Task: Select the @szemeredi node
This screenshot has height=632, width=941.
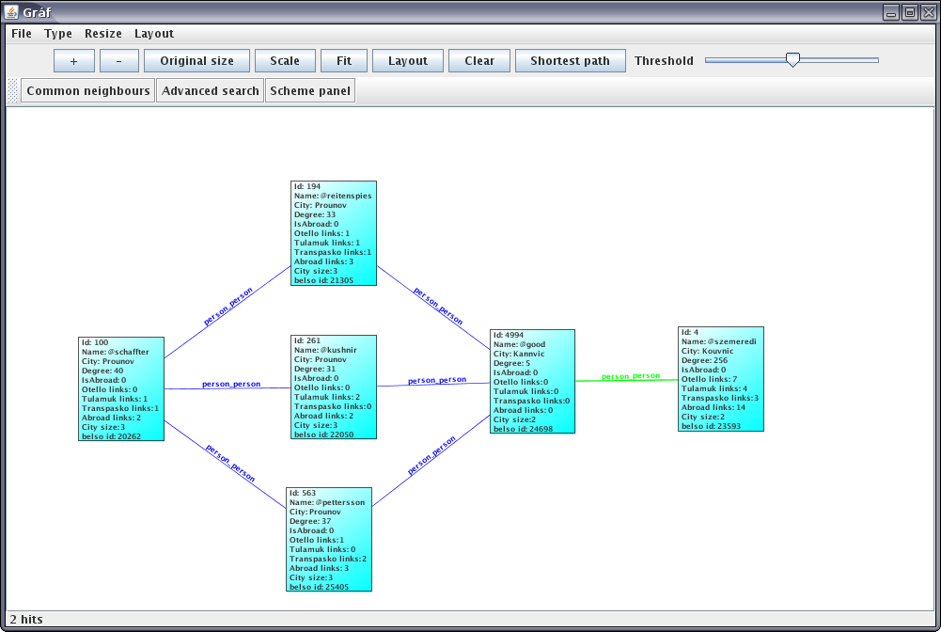Action: 720,379
